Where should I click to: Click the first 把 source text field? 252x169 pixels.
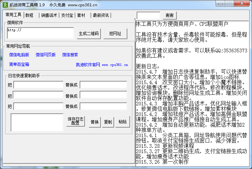pyautogui.click(x=38, y=85)
